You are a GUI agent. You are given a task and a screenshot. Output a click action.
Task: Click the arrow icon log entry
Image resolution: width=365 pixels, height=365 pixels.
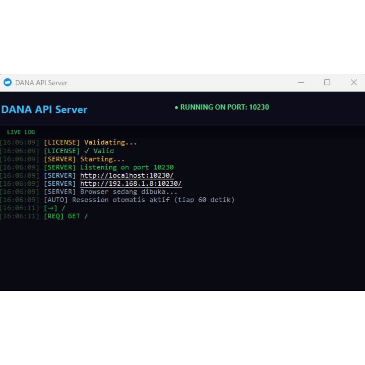click(51, 208)
